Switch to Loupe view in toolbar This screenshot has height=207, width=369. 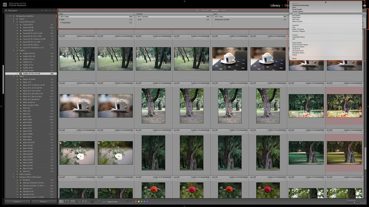pyautogui.click(x=67, y=202)
